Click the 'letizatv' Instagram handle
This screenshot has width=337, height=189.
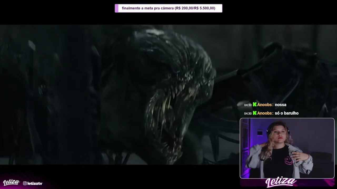pos(35,183)
